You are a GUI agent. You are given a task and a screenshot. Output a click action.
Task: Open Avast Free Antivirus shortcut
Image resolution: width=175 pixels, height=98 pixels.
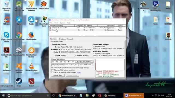coord(19,68)
